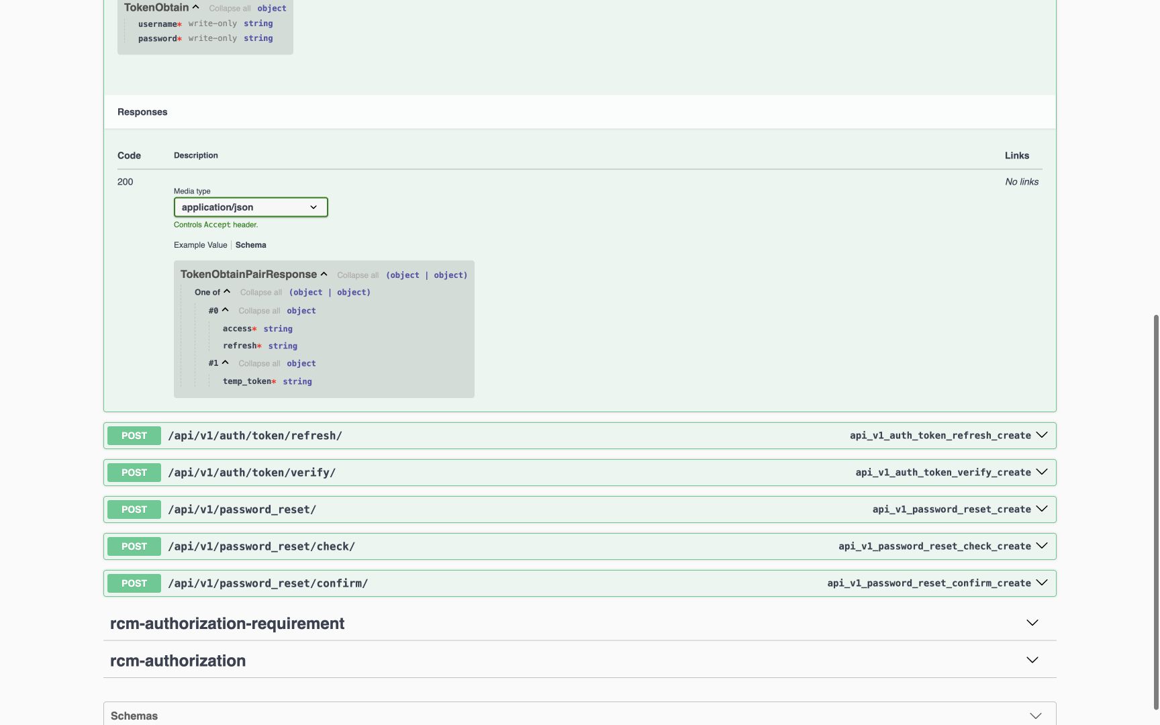
Task: Click the temp_token property name
Action: (247, 381)
